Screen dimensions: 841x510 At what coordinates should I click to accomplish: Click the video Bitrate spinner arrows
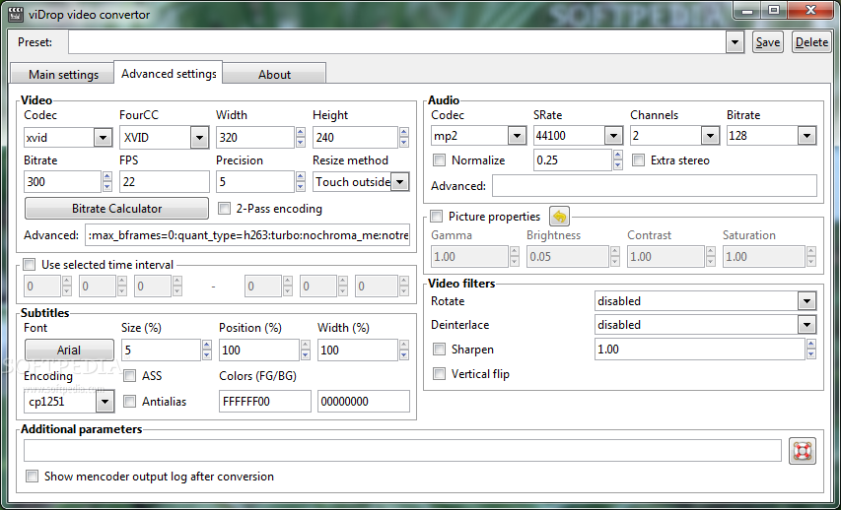tap(107, 182)
